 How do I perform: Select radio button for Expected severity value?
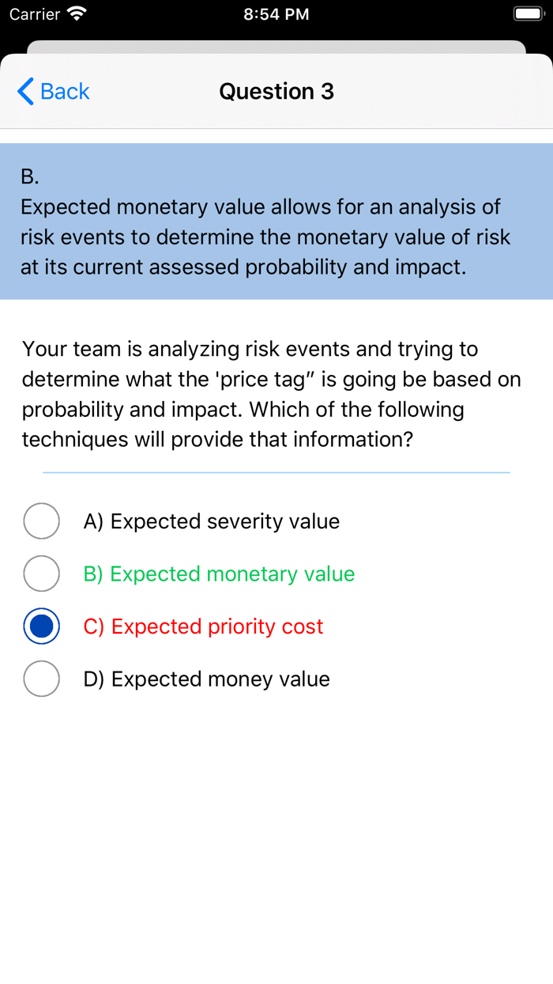click(x=42, y=521)
